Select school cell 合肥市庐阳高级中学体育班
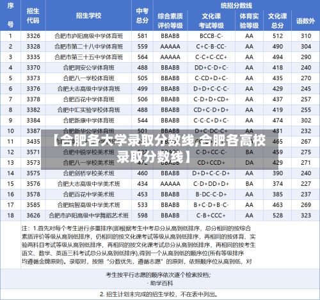 [x=88, y=36]
